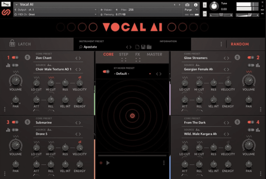The width and height of the screenshot is (266, 179).
Task: Open the instrument info icon
Action: pos(196,5)
